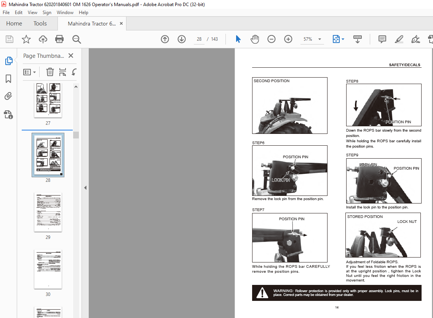Click the scrolling mode download-style icon
The height and width of the screenshot is (318, 433).
(x=357, y=39)
